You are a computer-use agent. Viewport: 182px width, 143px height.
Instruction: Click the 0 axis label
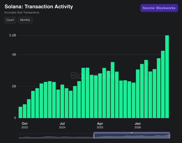point(15,118)
